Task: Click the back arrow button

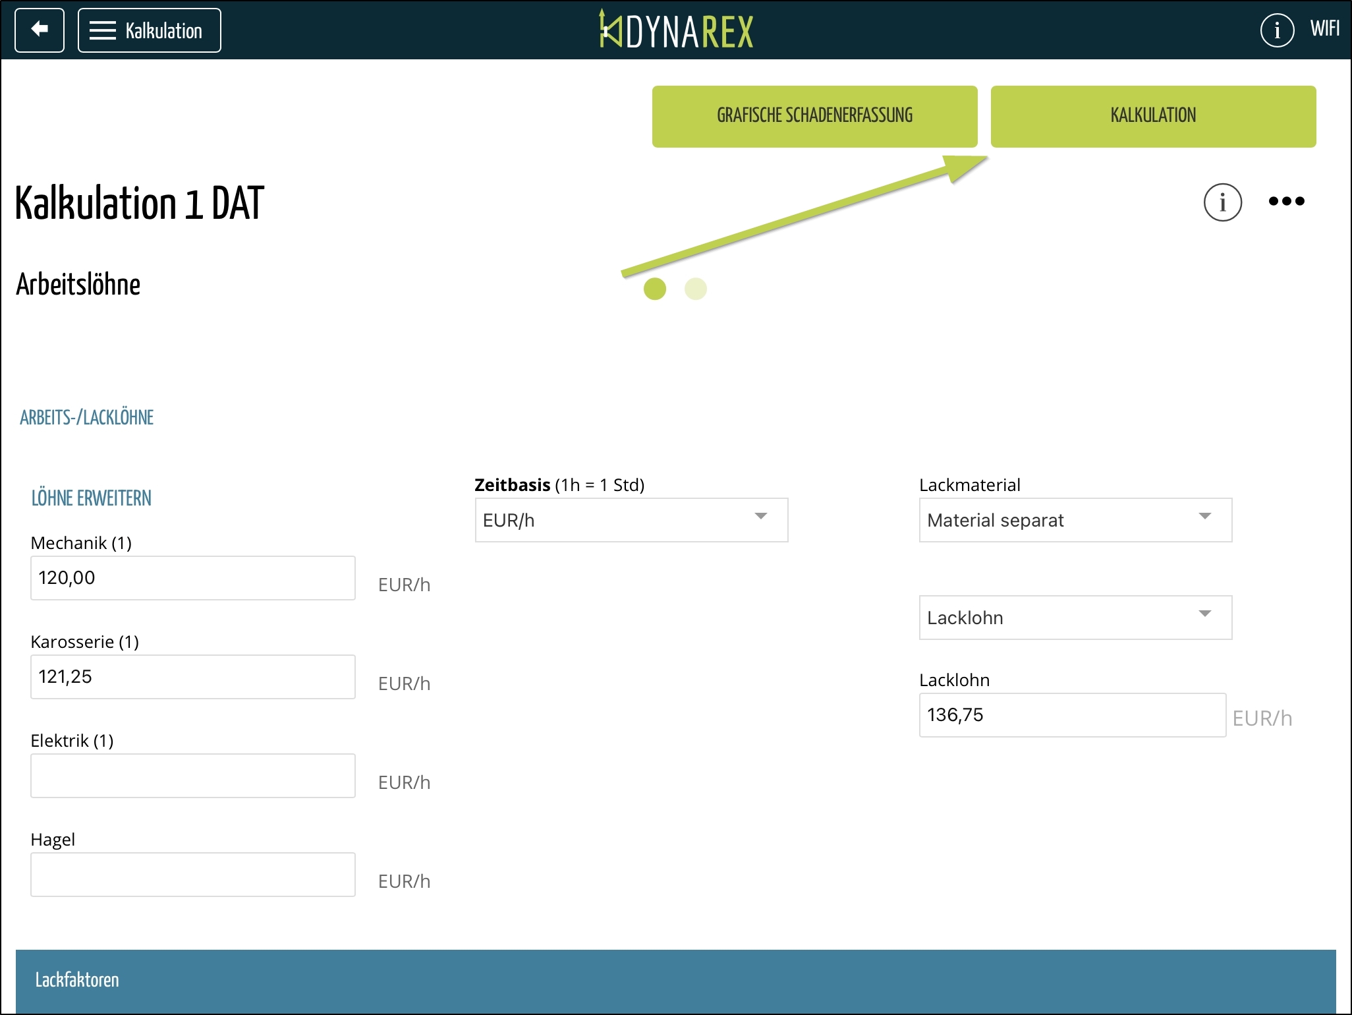Action: [x=40, y=30]
